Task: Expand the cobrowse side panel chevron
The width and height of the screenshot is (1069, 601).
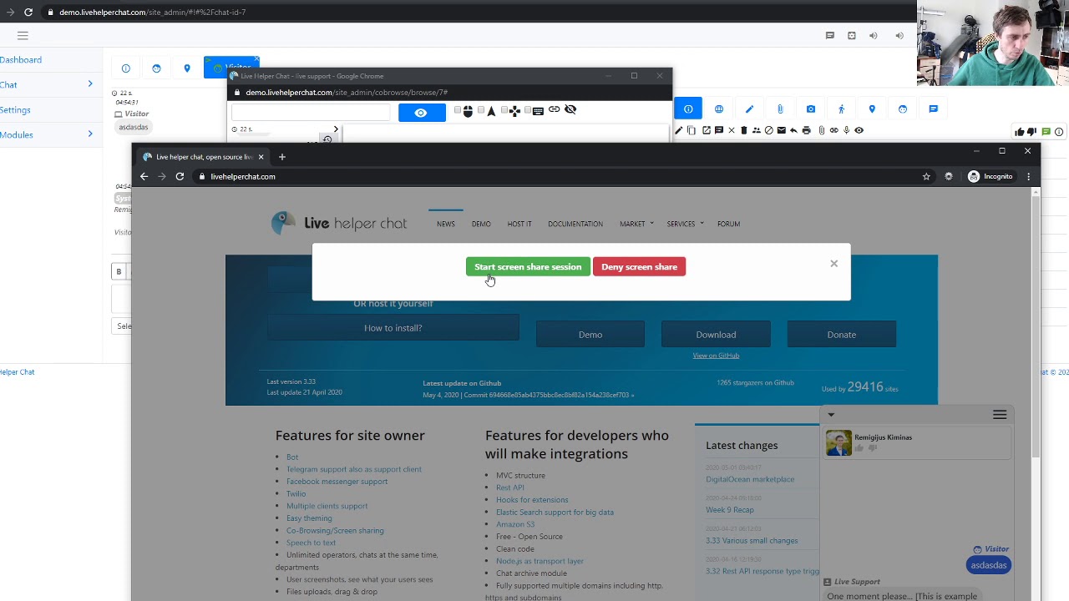Action: tap(336, 129)
